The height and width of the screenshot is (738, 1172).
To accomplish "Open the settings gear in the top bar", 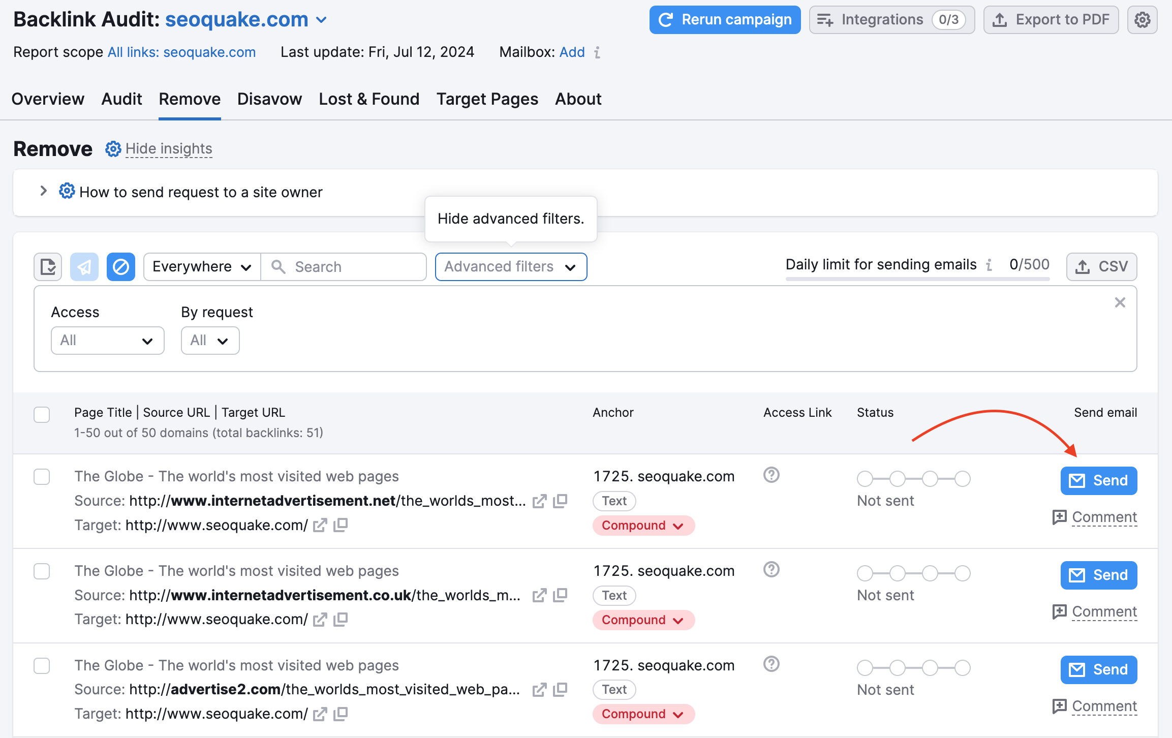I will [x=1142, y=20].
